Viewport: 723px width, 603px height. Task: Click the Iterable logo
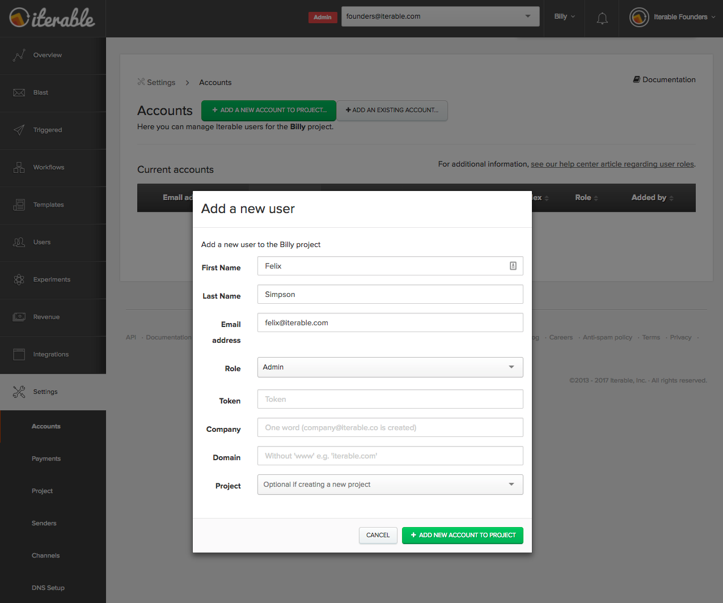52,18
